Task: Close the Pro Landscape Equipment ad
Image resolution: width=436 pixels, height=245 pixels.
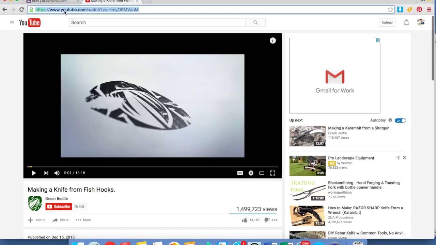Action: click(404, 158)
